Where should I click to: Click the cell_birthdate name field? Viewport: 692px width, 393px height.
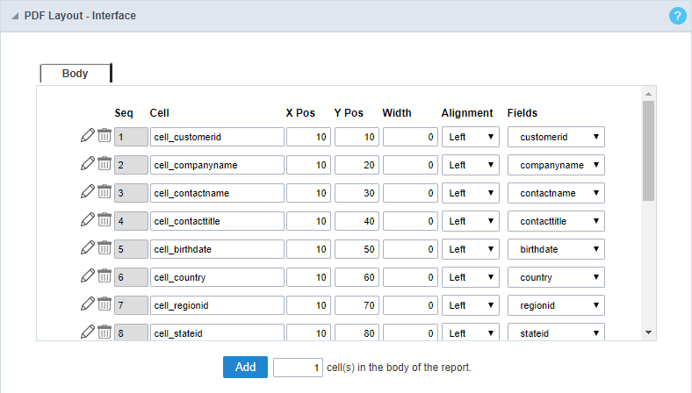[217, 249]
